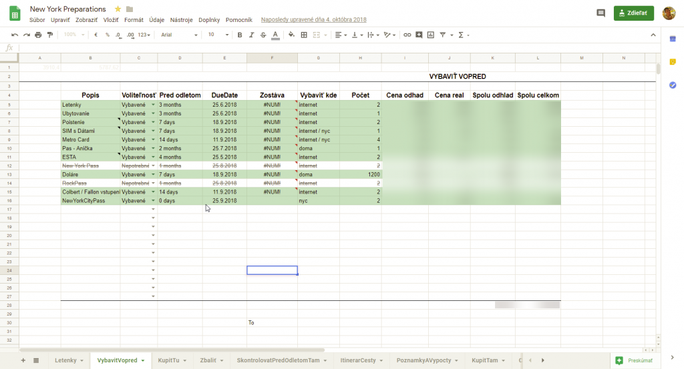This screenshot has height=369, width=684.
Task: Open the Preskúmať explore button
Action: [635, 360]
